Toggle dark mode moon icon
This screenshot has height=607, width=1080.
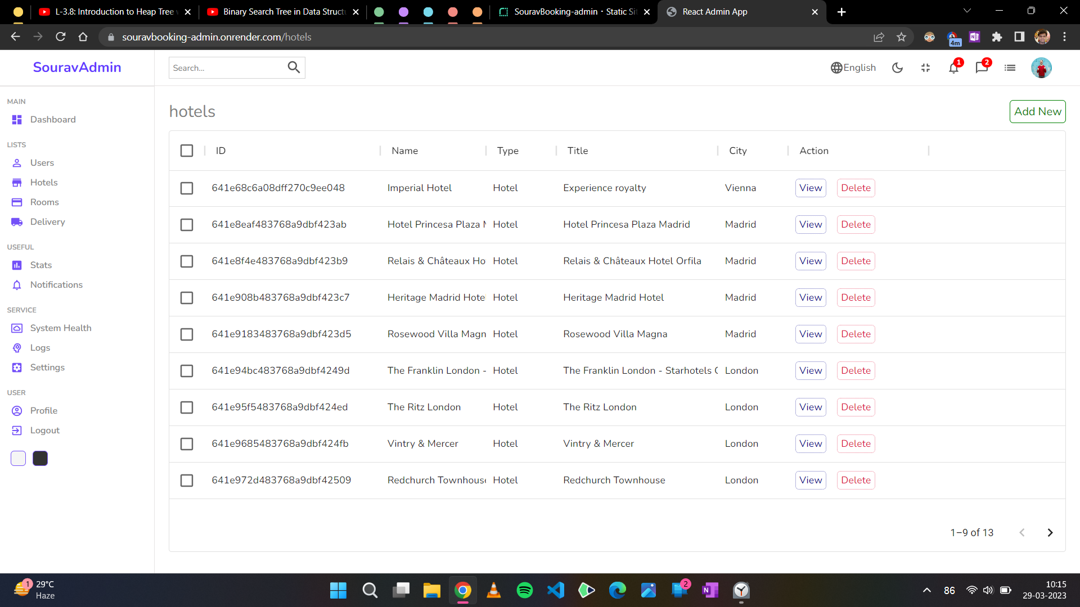pyautogui.click(x=897, y=67)
